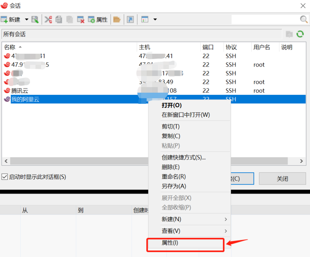Click the create shortcut arrow toolbar icon
310x257 pixels.
(x=130, y=19)
